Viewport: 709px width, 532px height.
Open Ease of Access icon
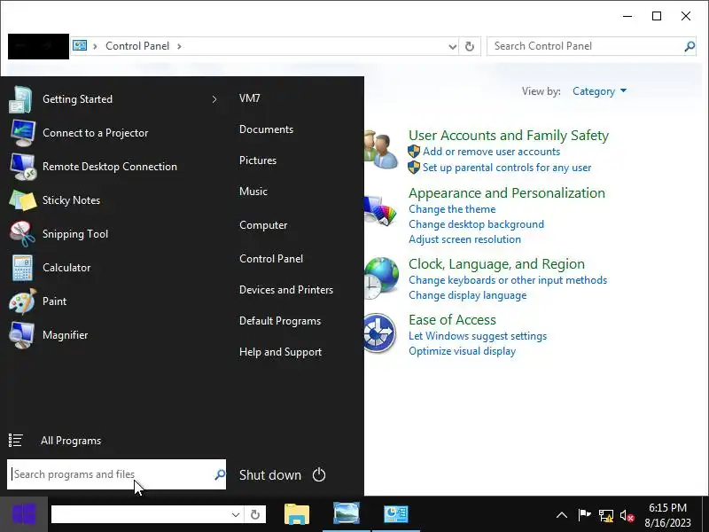pyautogui.click(x=380, y=333)
